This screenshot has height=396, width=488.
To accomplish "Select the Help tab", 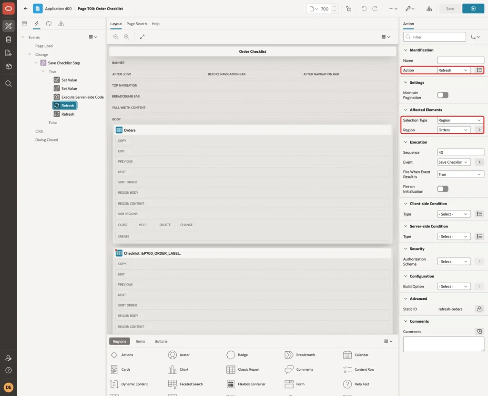I will 156,24.
